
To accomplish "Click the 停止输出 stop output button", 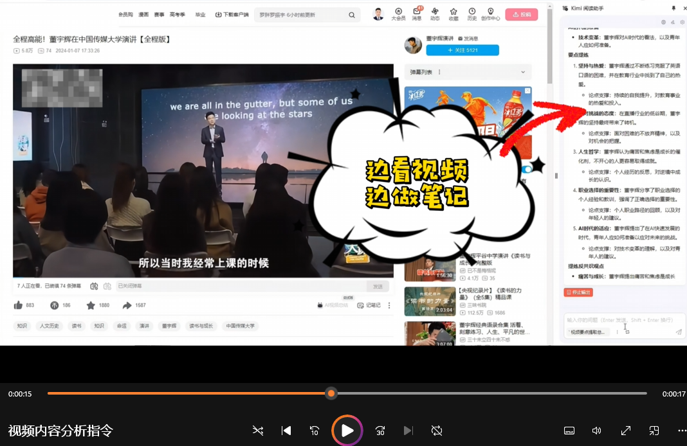I will point(578,292).
